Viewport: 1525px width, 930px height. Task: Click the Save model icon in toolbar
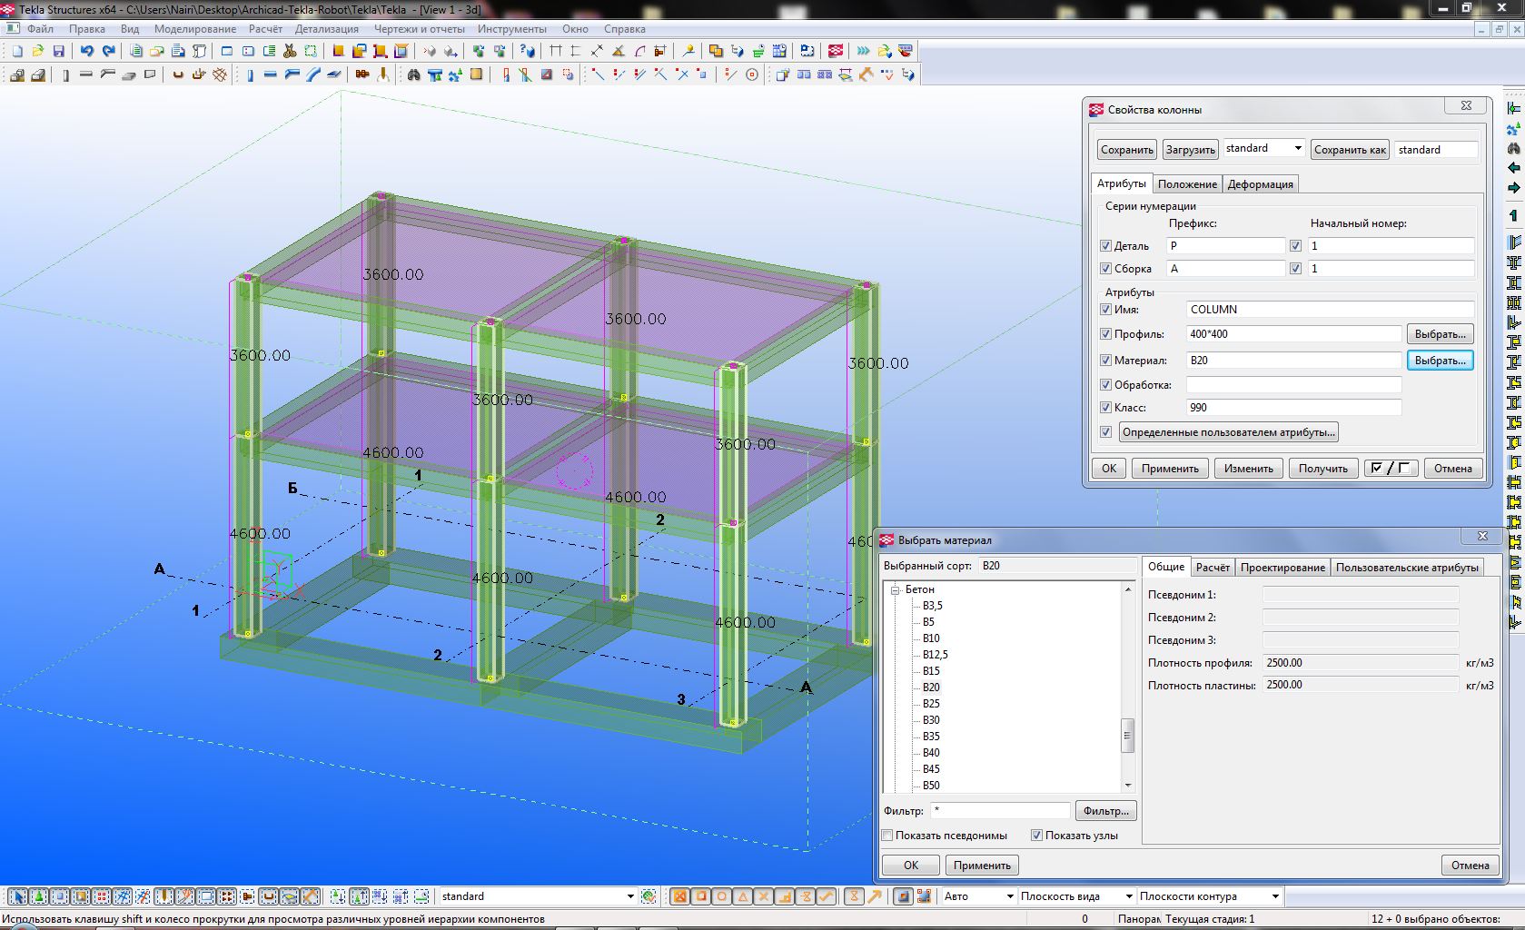(x=59, y=52)
